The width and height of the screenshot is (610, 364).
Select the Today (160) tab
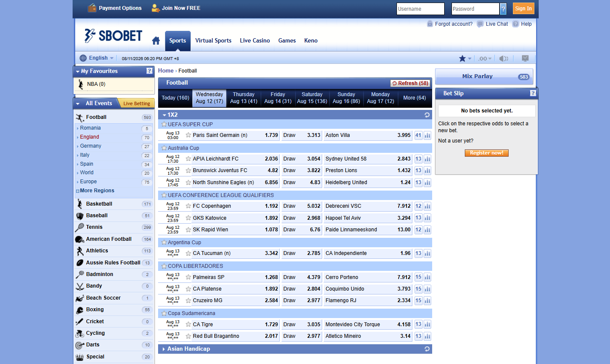point(175,98)
